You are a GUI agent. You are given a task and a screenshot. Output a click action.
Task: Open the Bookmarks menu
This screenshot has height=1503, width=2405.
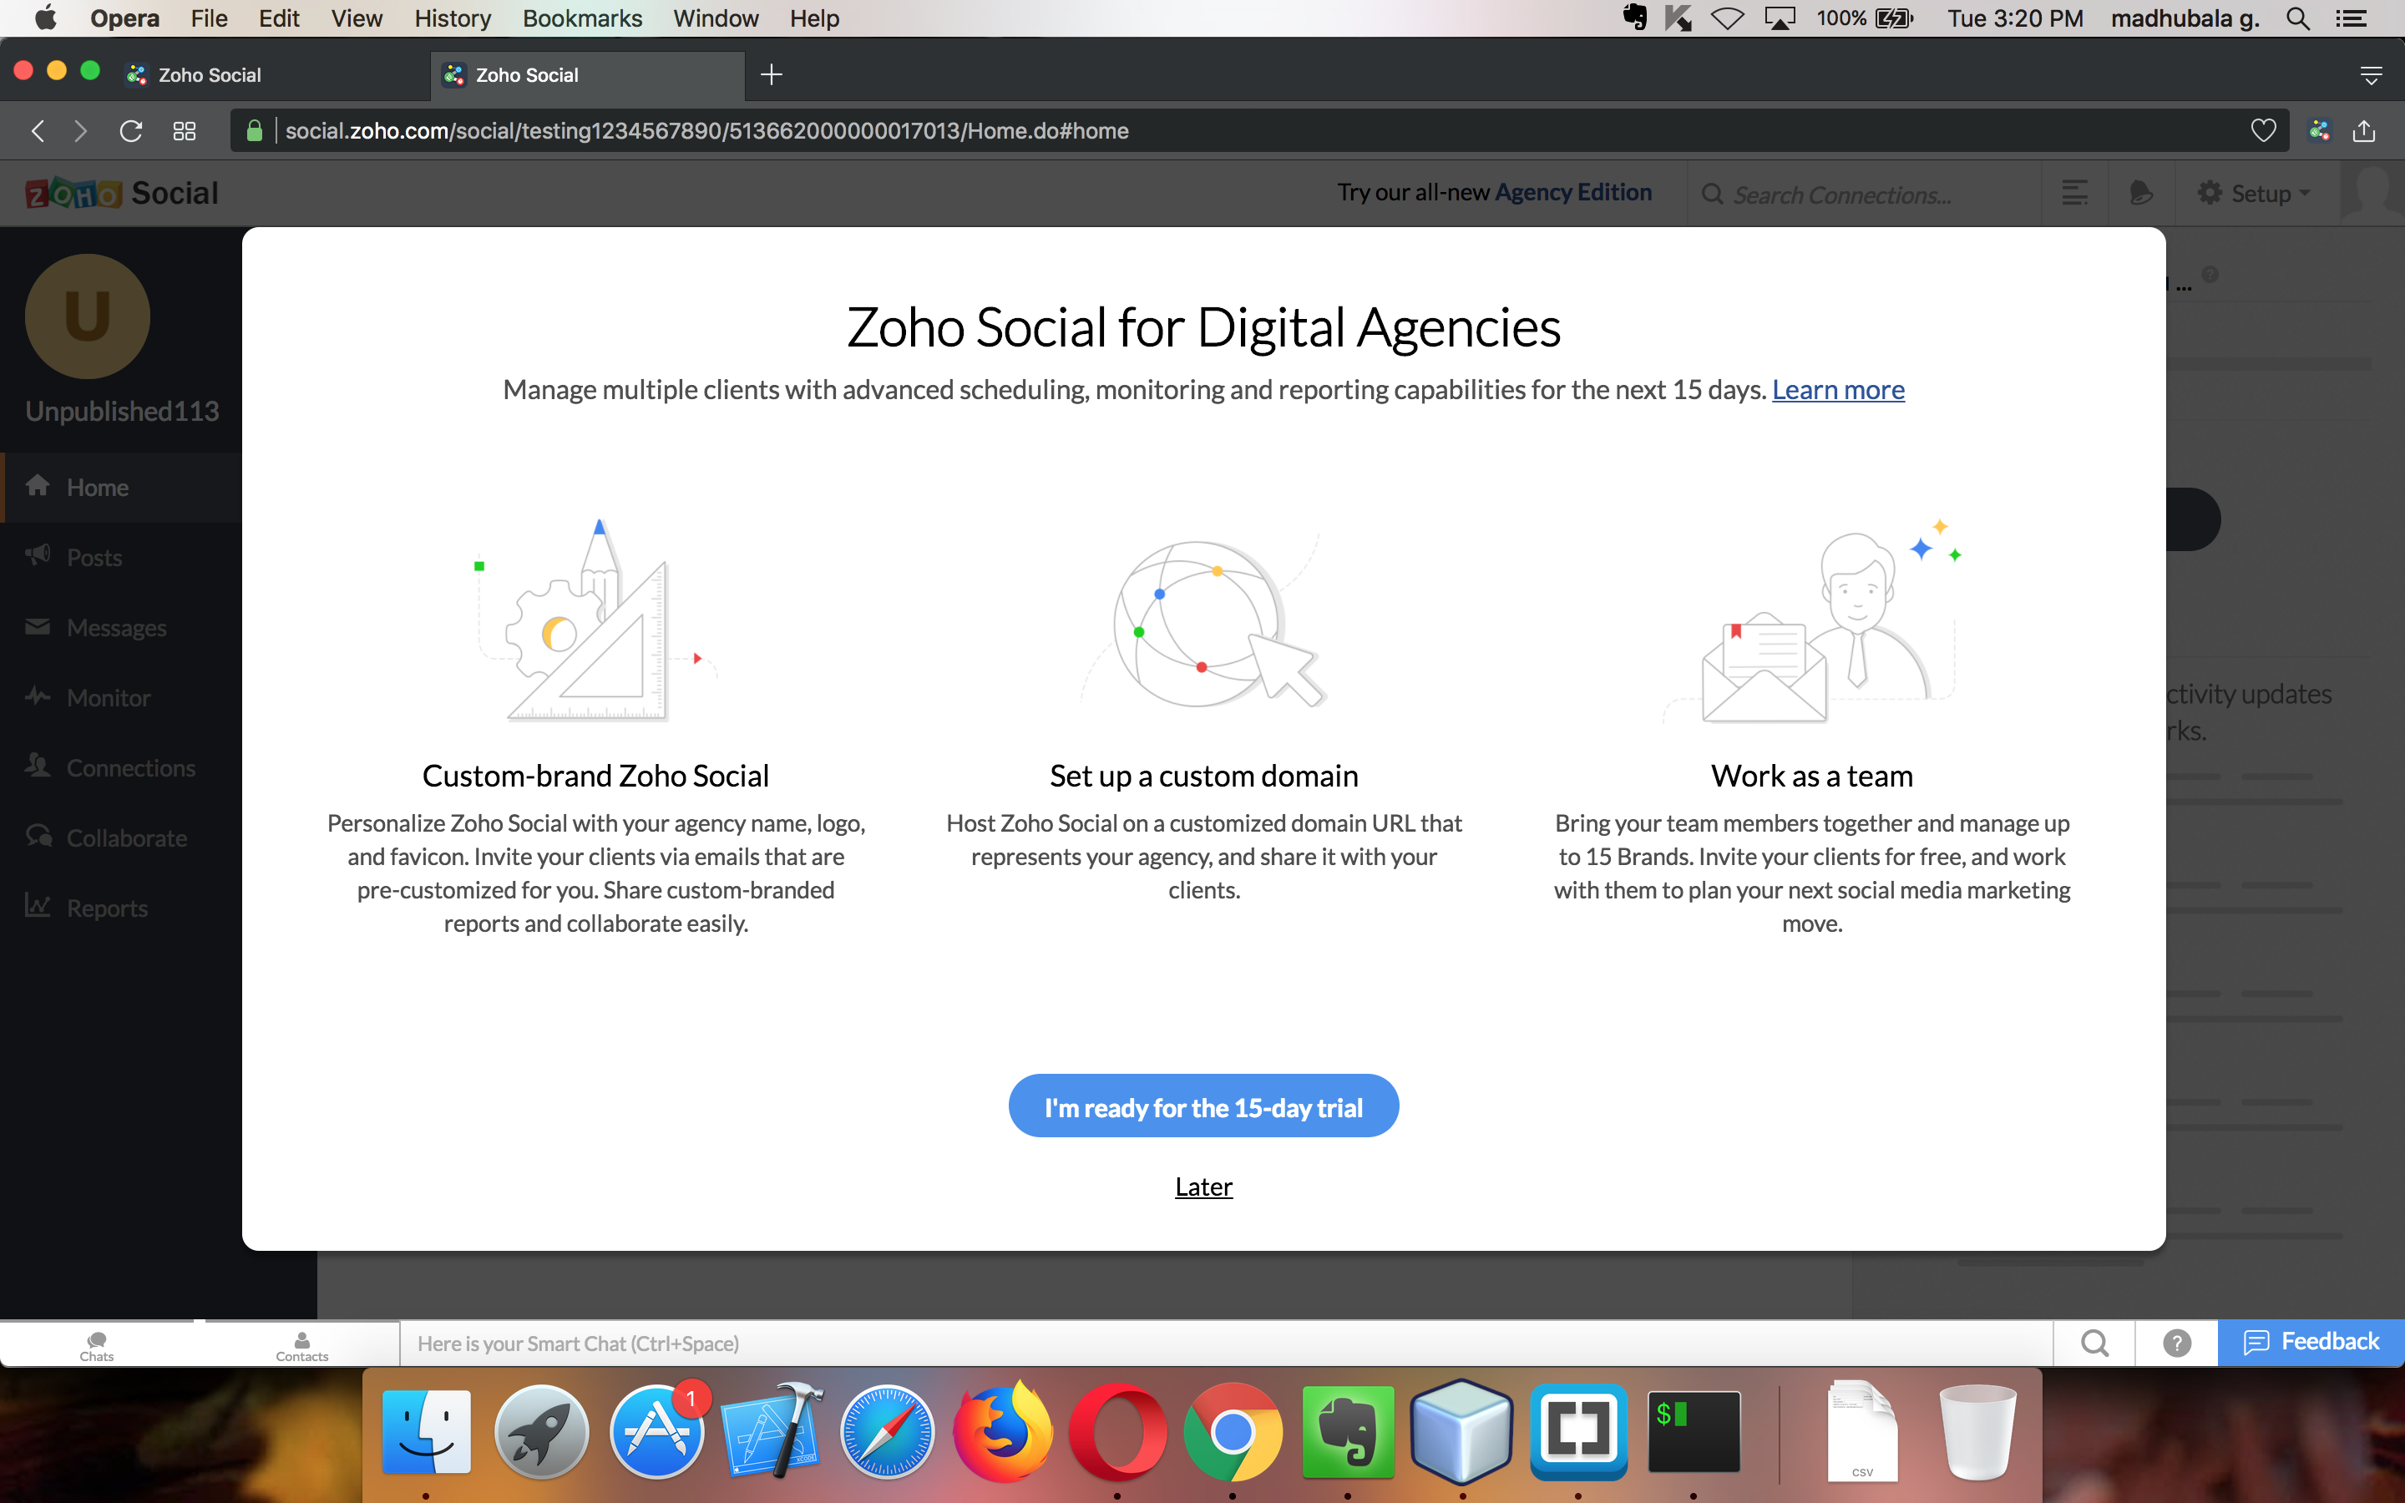[582, 18]
